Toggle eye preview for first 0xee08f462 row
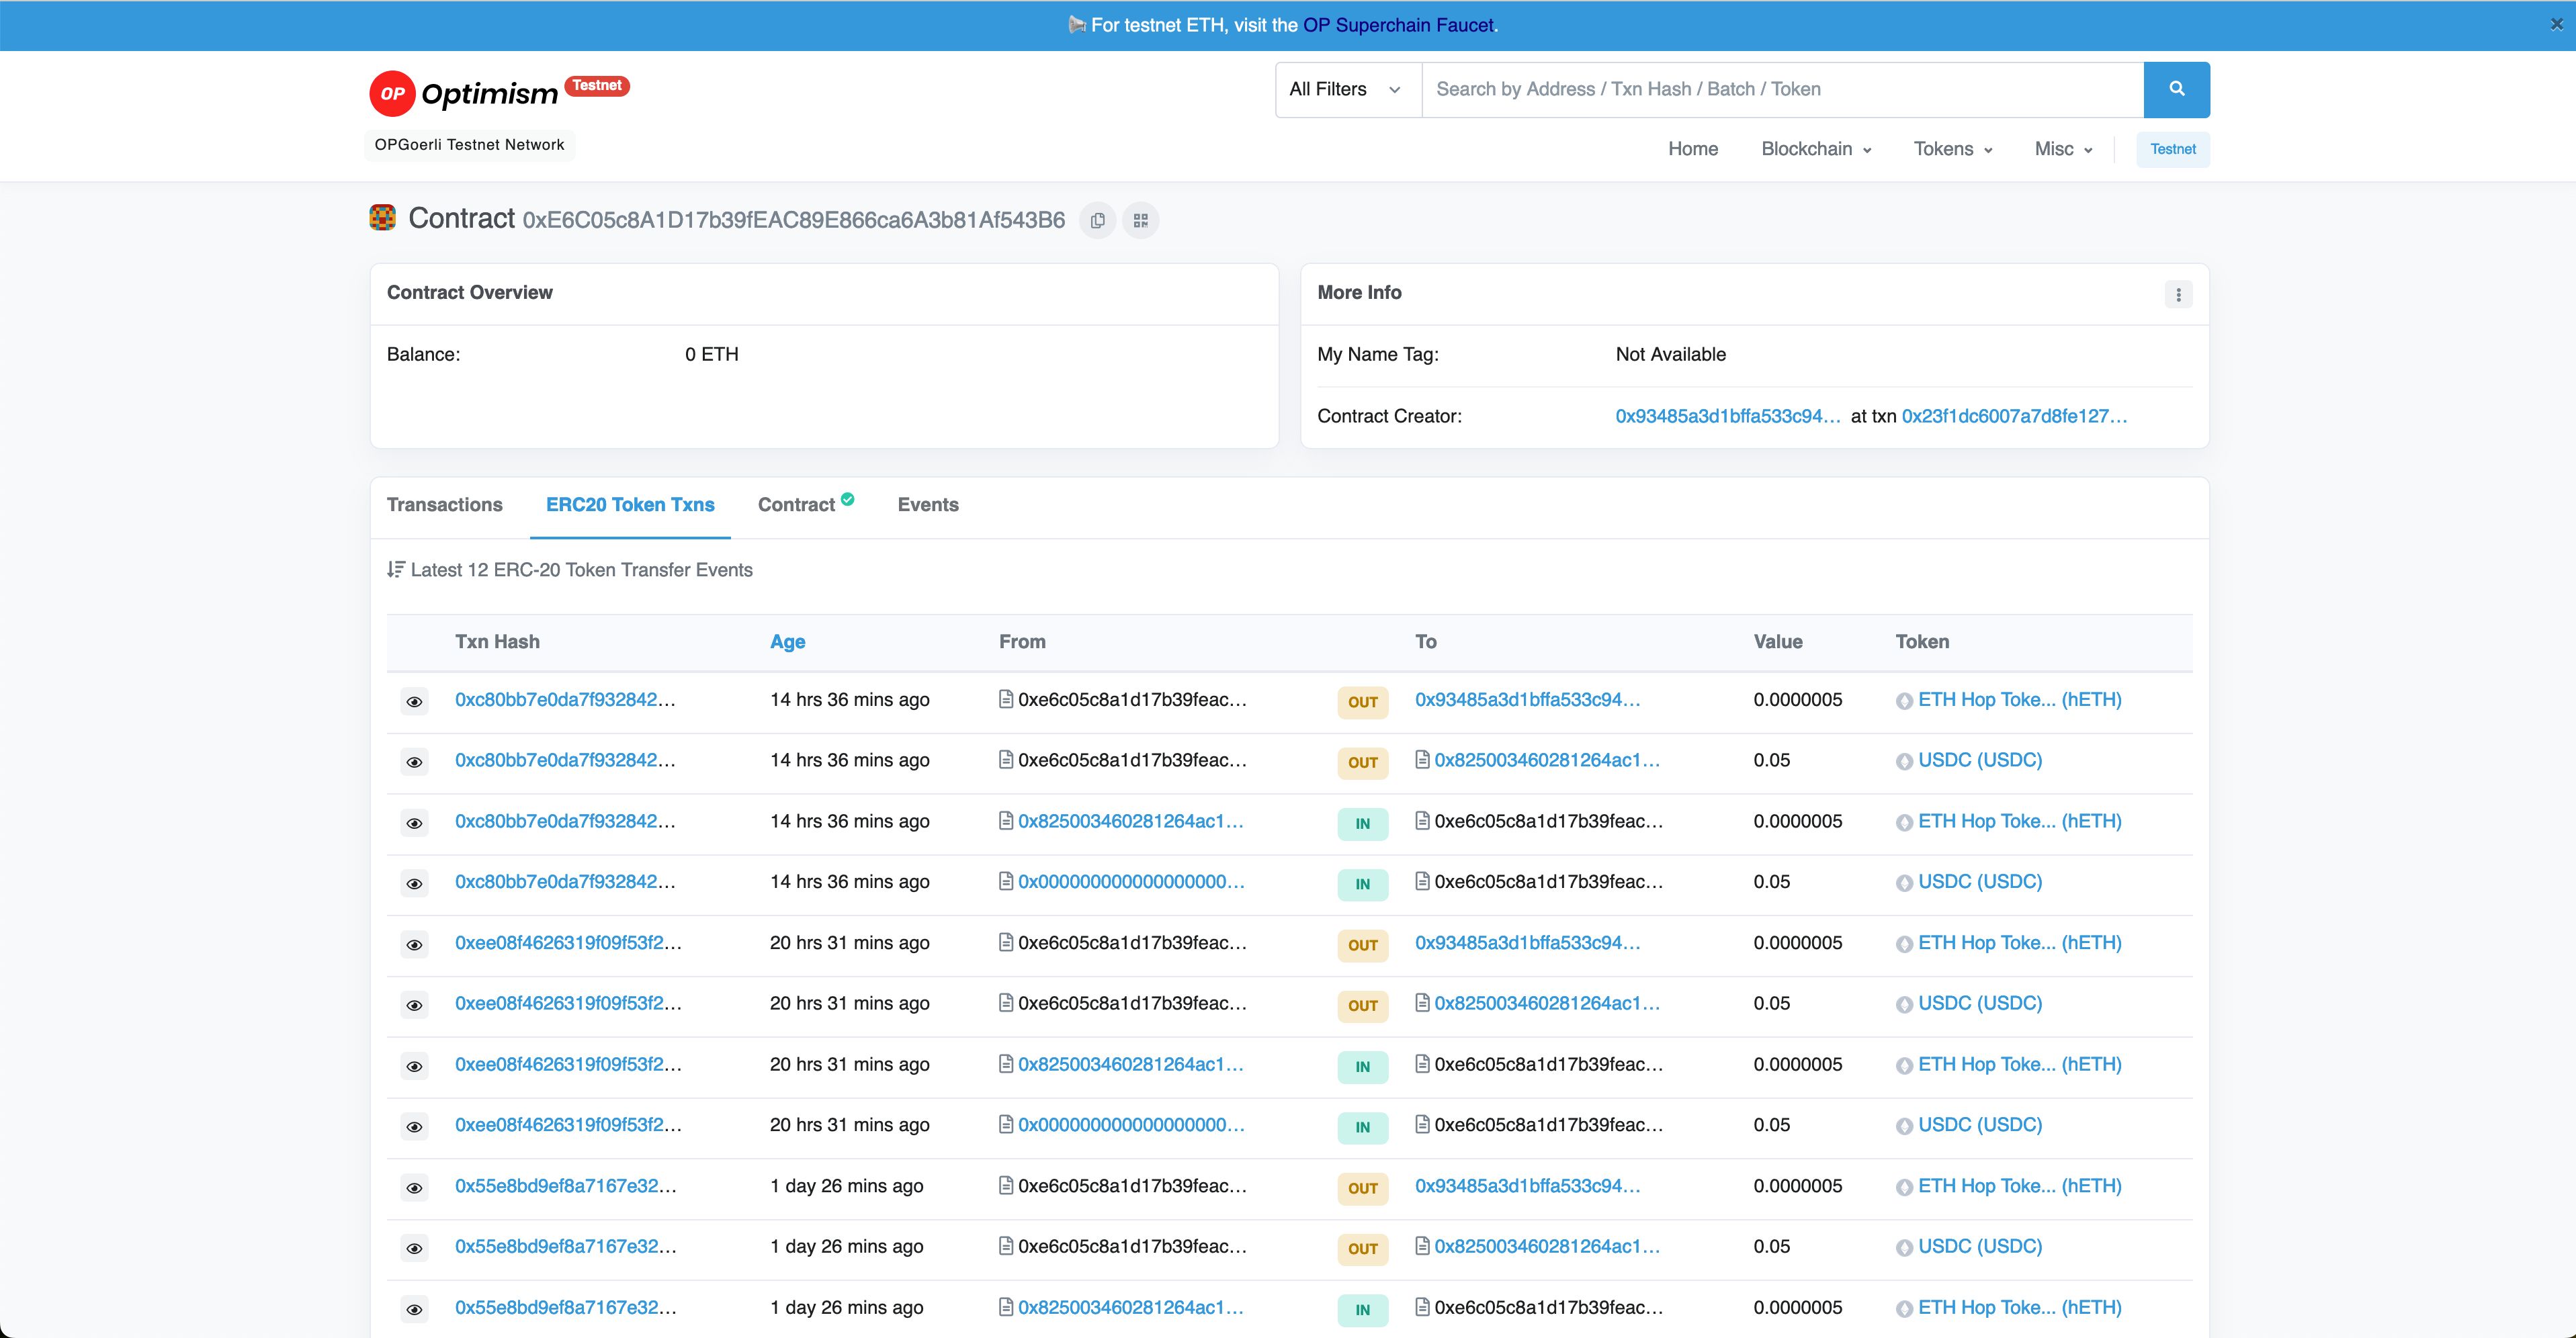This screenshot has height=1338, width=2576. (414, 944)
